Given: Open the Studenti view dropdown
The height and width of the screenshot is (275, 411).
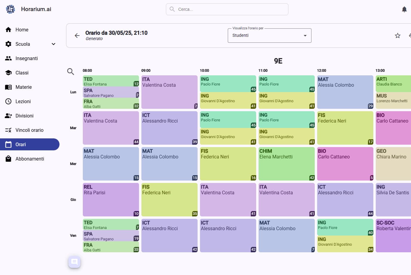Looking at the screenshot, I should [x=269, y=36].
